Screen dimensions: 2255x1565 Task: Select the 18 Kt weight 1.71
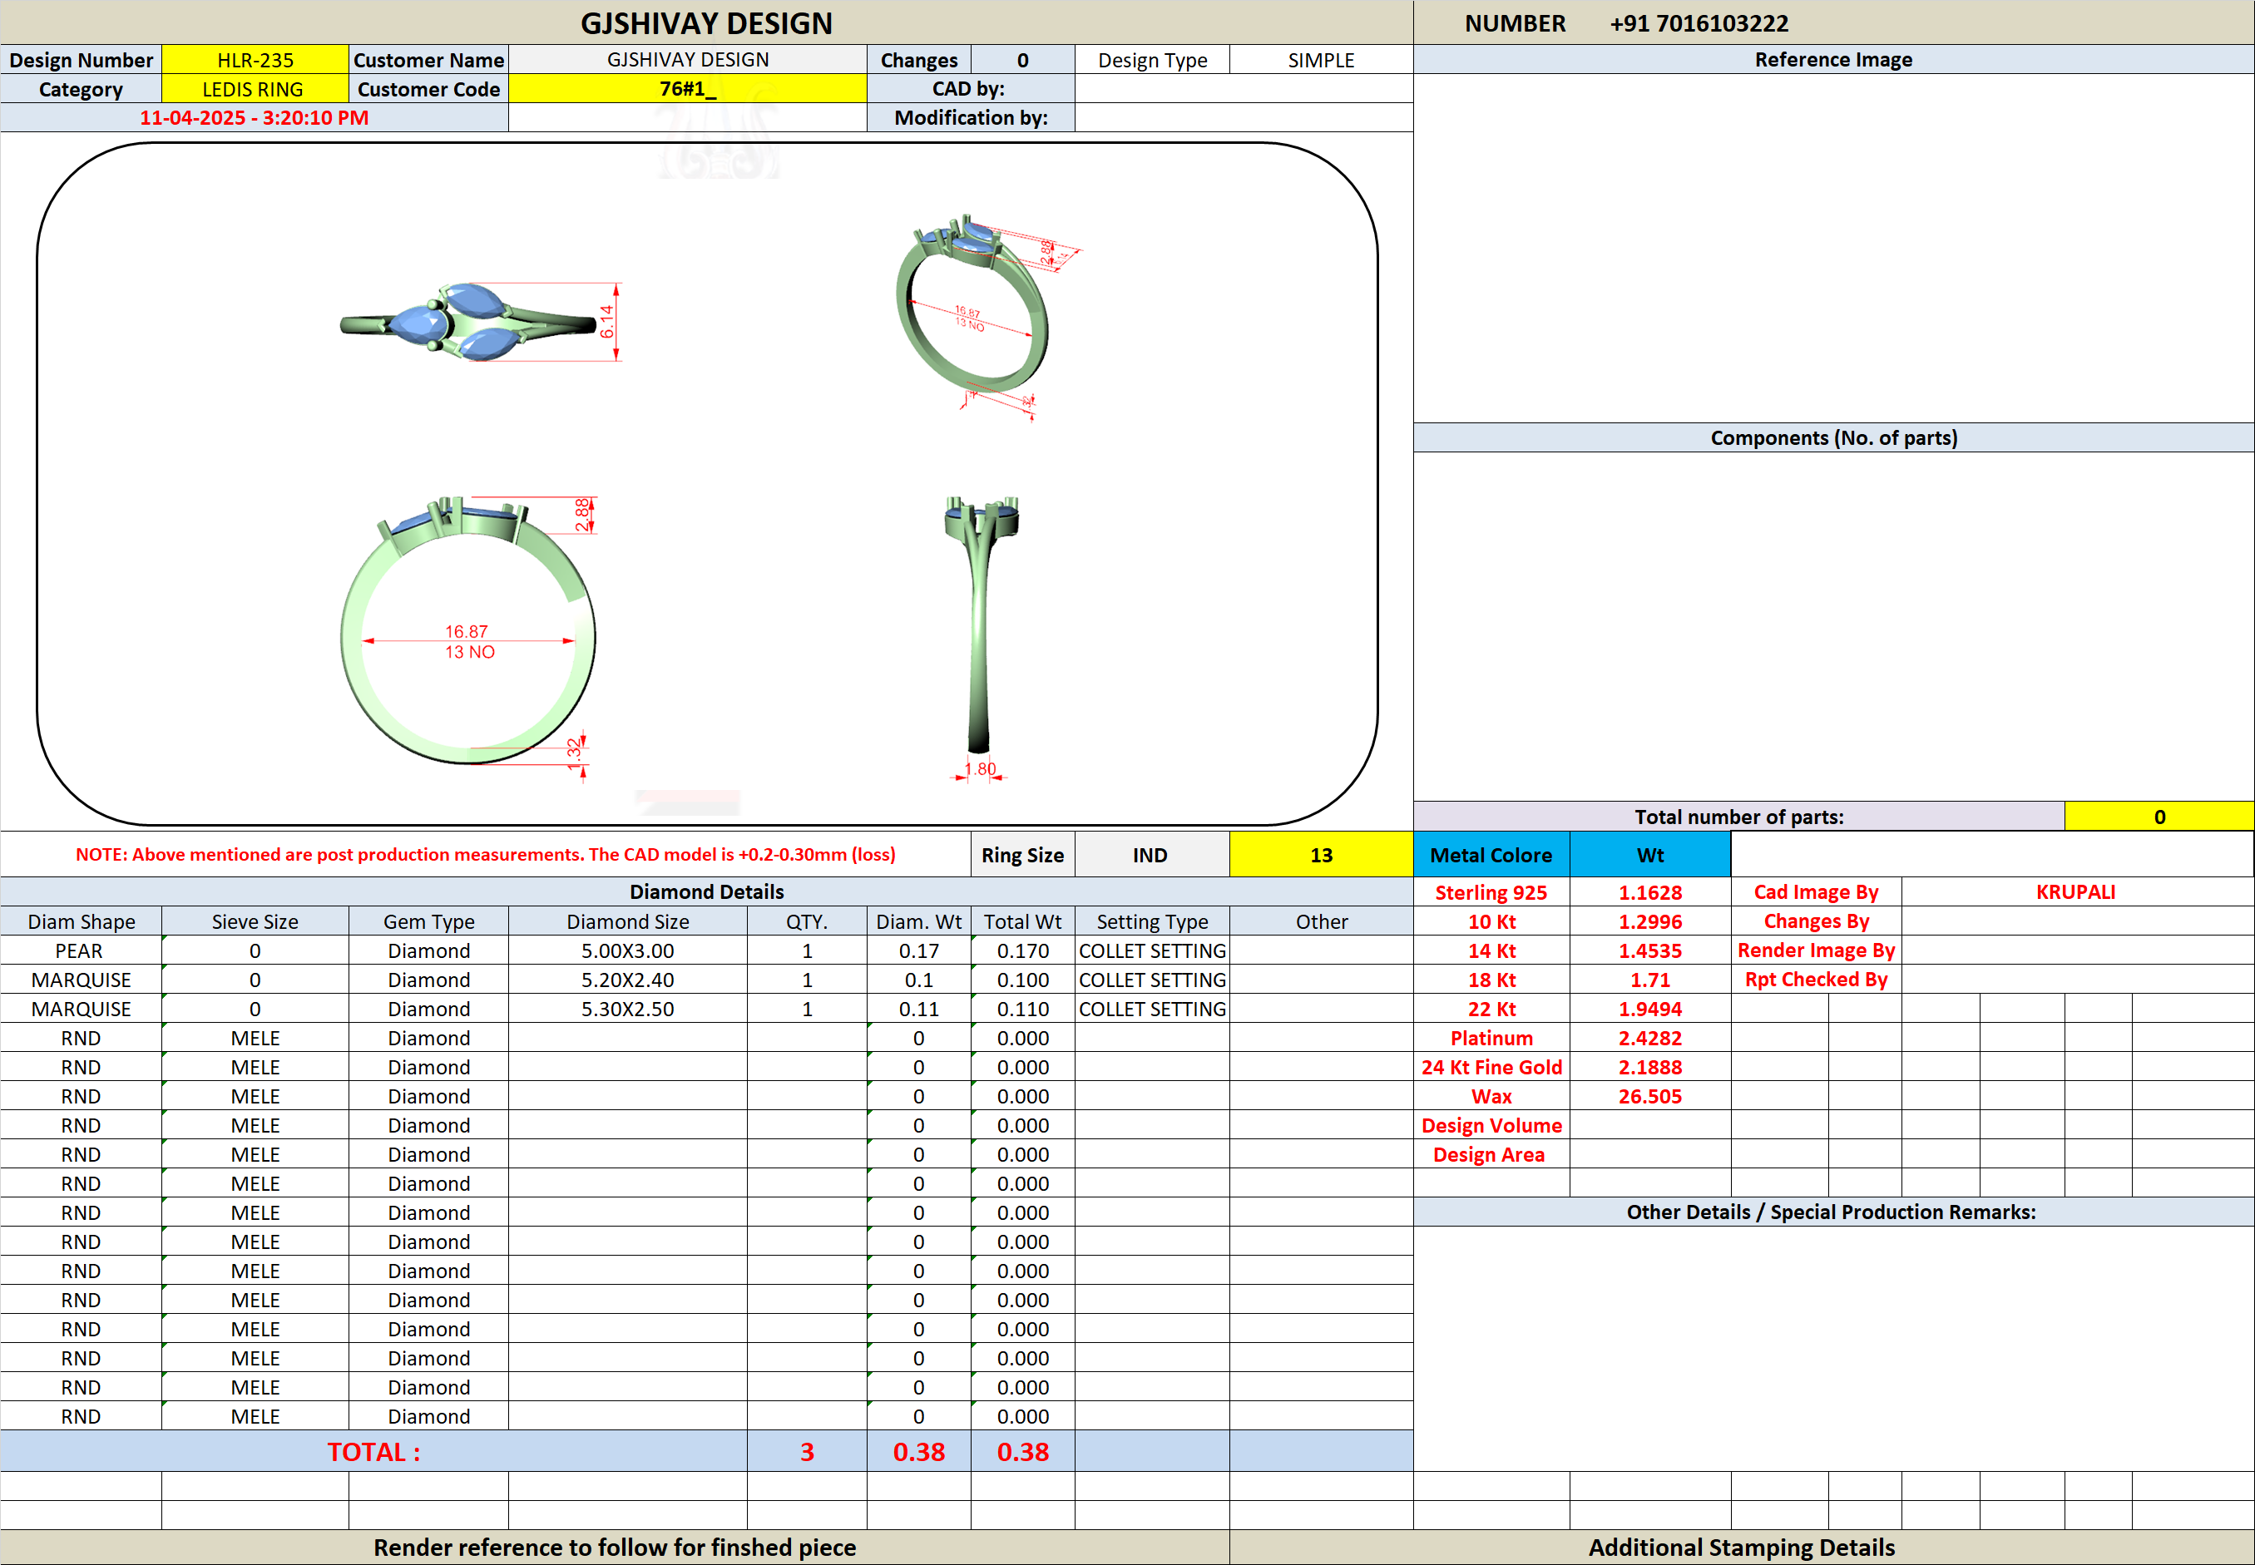pyautogui.click(x=1649, y=980)
